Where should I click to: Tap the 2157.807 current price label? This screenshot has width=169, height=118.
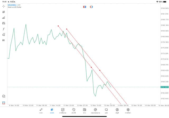[165, 87]
